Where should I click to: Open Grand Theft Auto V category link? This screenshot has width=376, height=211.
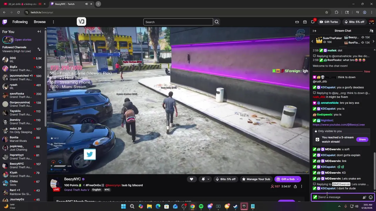[x=77, y=190]
